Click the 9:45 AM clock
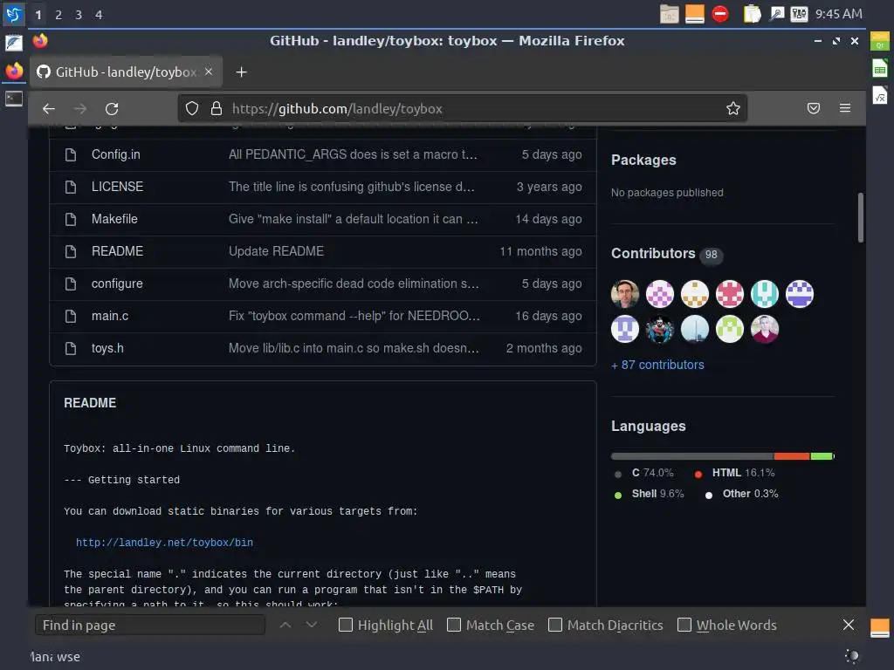The image size is (894, 670). [x=838, y=14]
